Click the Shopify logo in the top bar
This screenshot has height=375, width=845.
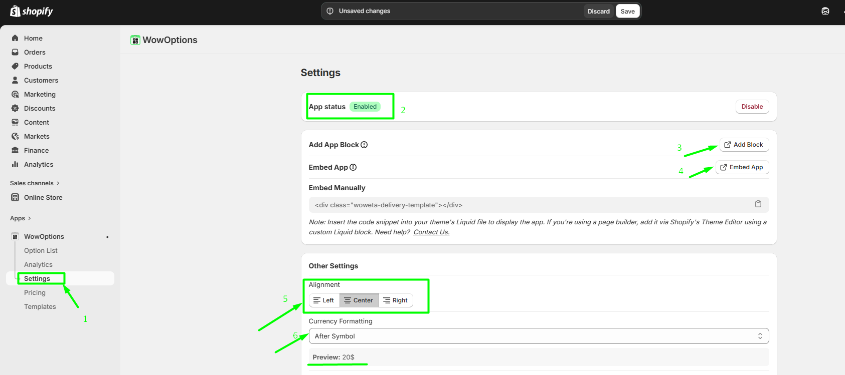pyautogui.click(x=32, y=11)
